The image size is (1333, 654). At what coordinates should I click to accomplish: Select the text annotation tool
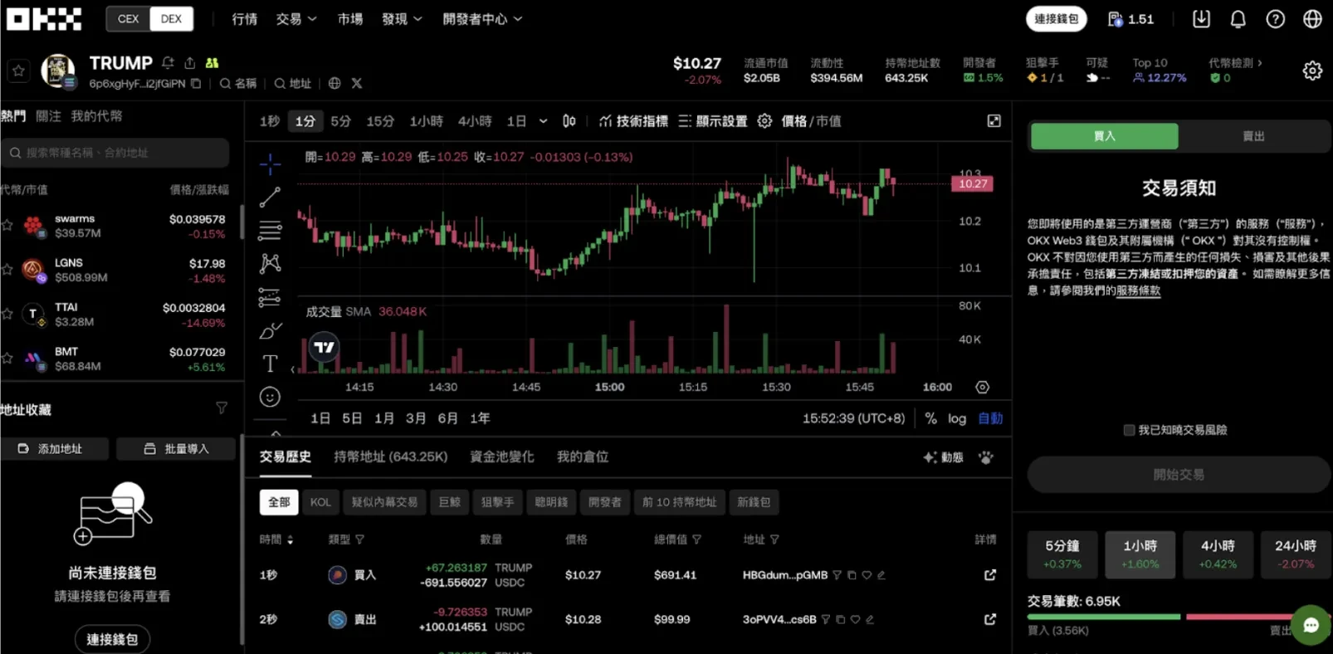[x=270, y=364]
